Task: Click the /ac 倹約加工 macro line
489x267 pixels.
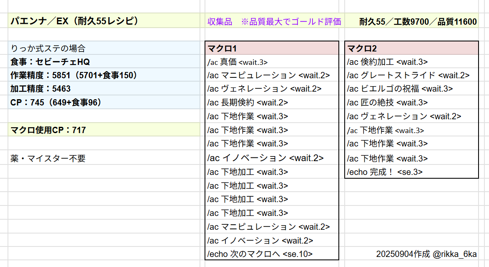Action: [x=387, y=62]
